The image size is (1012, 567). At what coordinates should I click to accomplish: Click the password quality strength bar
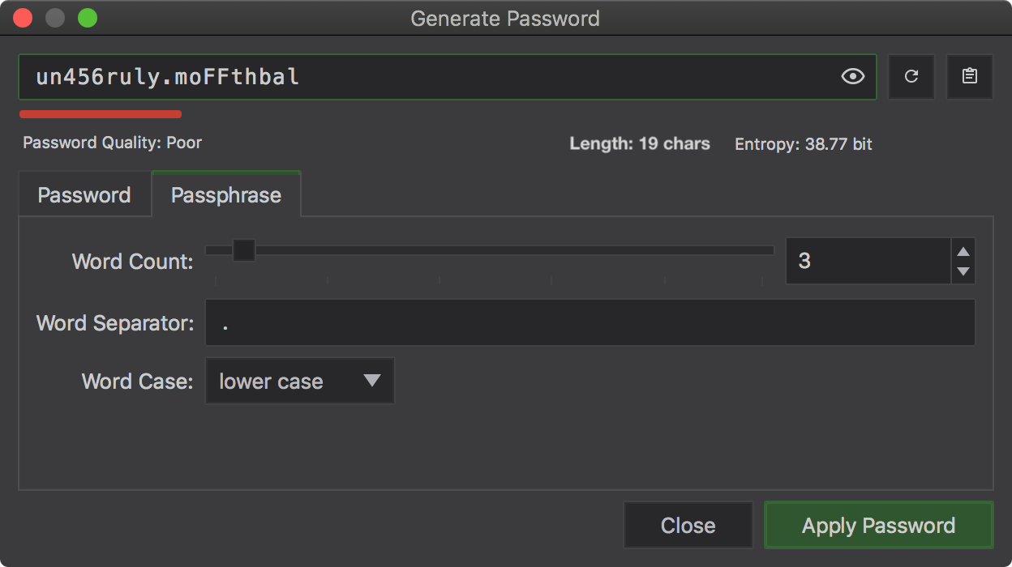click(x=100, y=114)
